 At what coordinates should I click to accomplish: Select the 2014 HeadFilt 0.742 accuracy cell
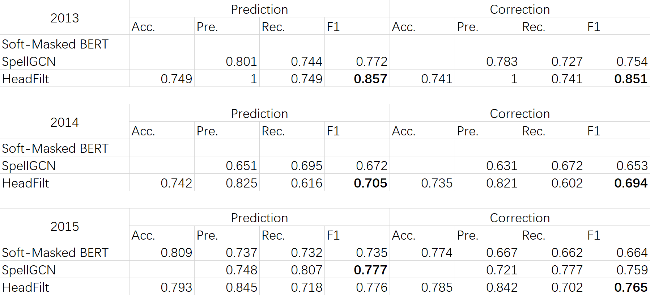[x=162, y=183]
